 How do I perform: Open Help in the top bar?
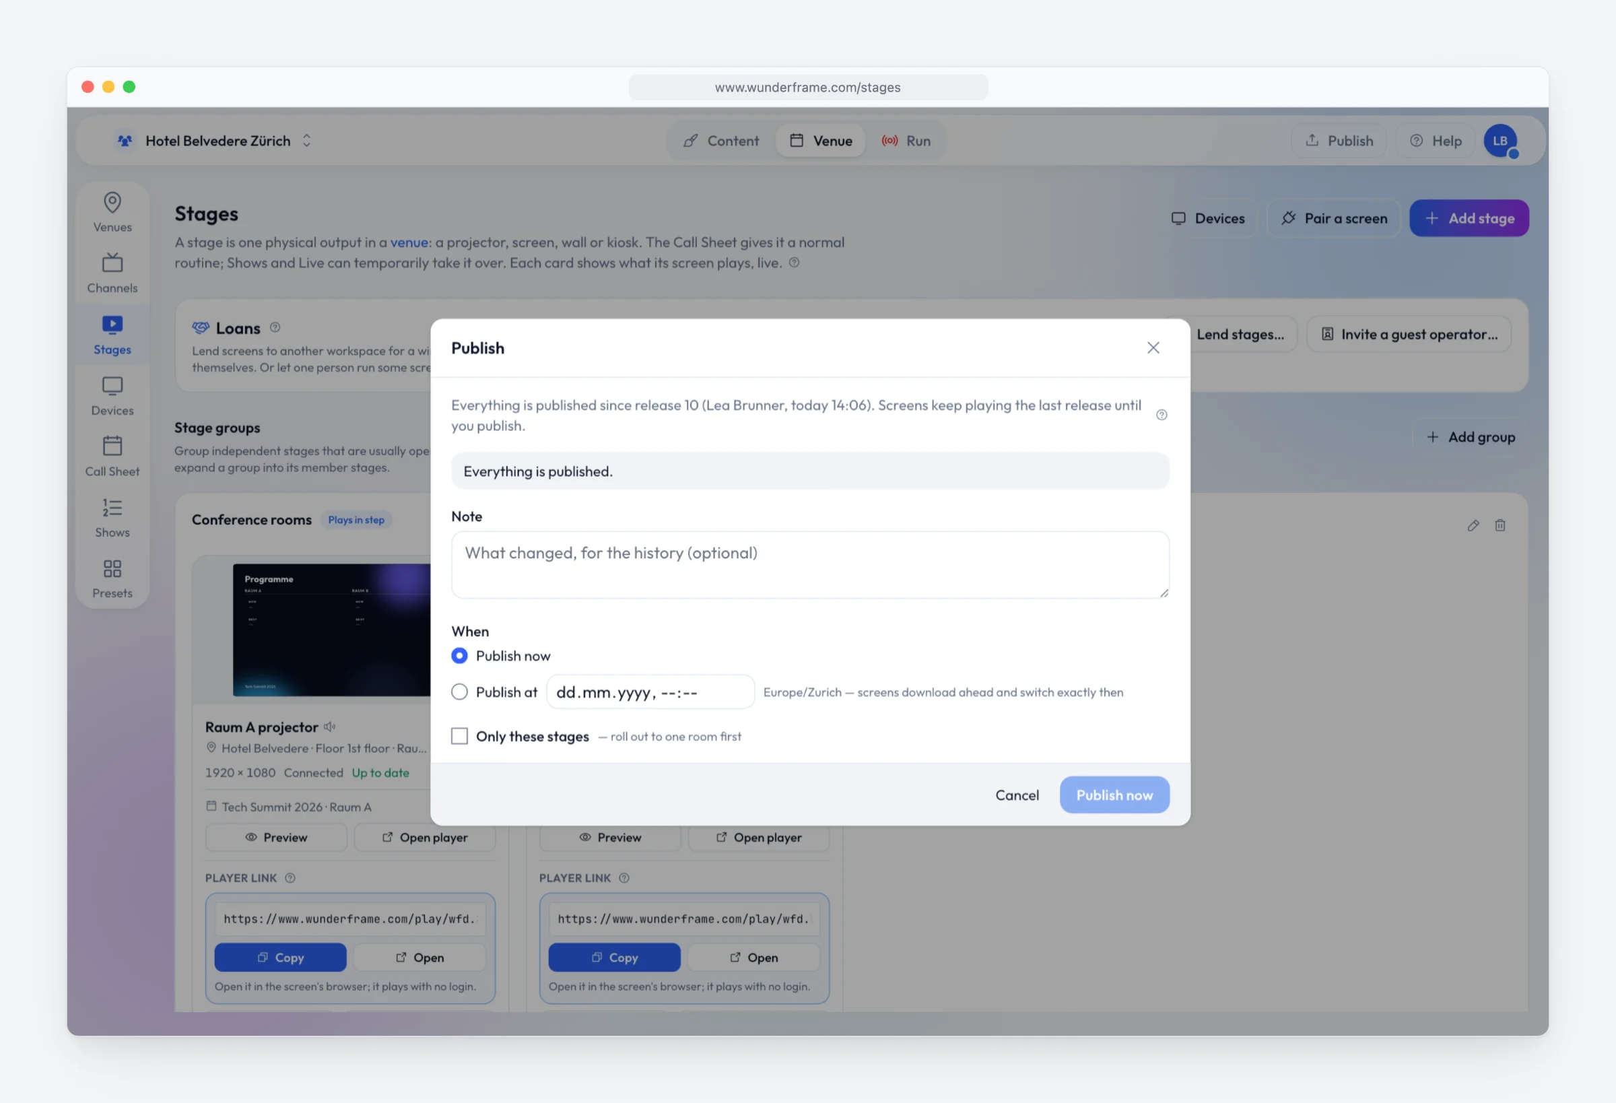tap(1435, 141)
